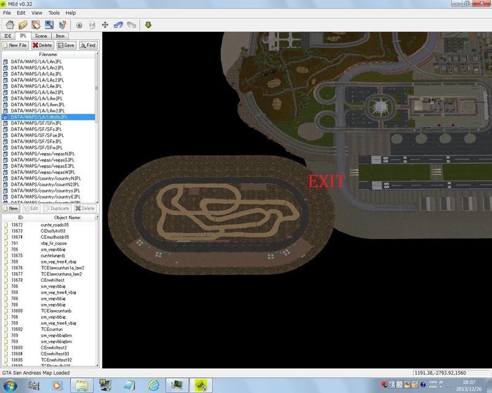Viewport: 492px width, 393px height.
Task: Select object 13672 cunte_roads05
Action: click(x=49, y=225)
